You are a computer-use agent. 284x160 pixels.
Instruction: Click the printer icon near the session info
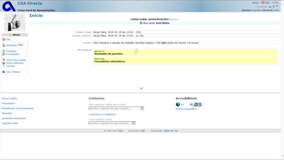(270, 6)
